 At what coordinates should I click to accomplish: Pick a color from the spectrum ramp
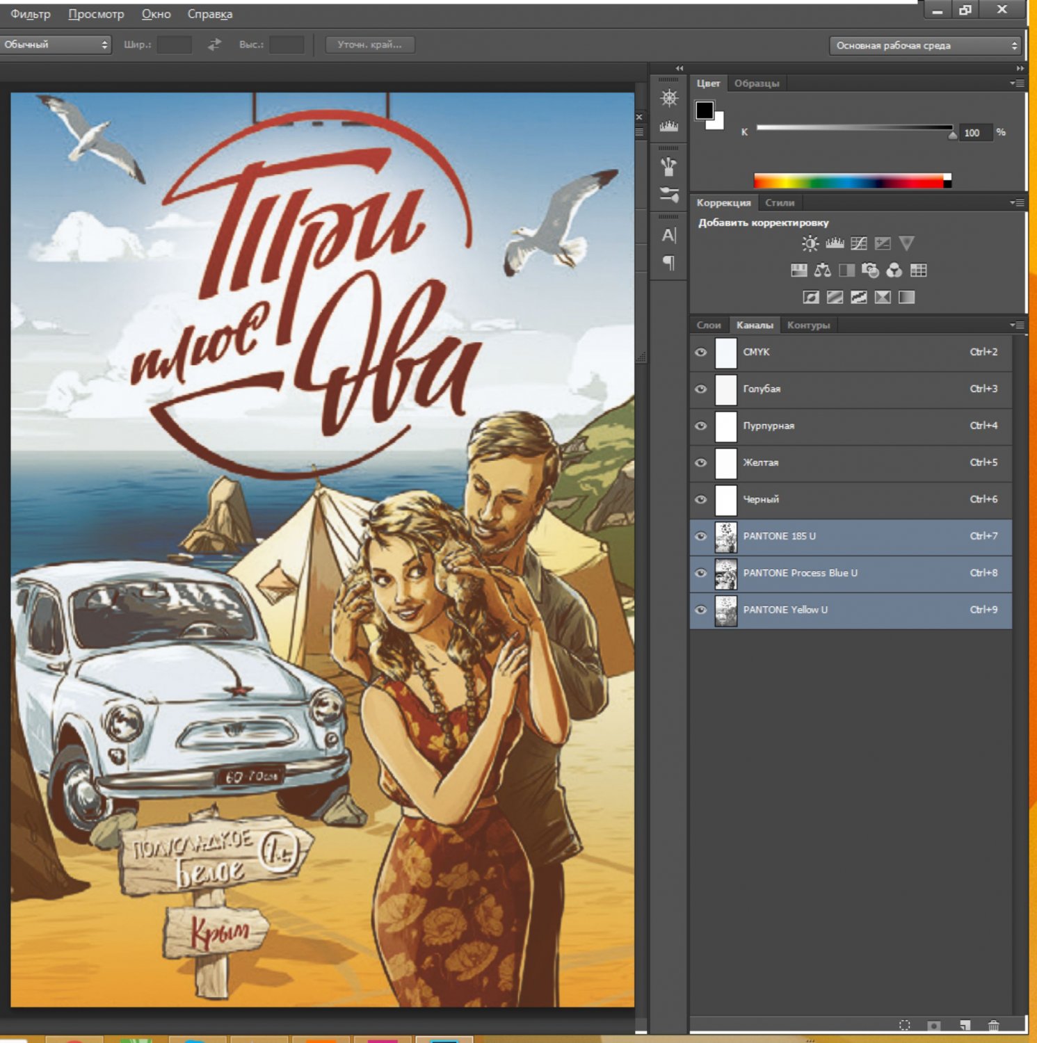(852, 181)
